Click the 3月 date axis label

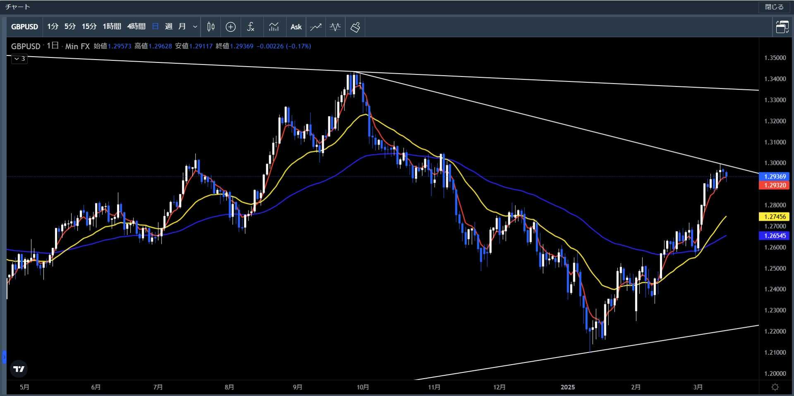pyautogui.click(x=698, y=387)
